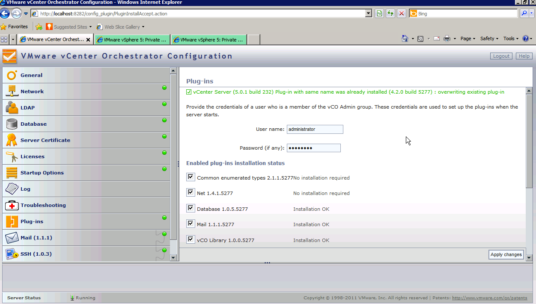Open a new blank tab

[253, 40]
